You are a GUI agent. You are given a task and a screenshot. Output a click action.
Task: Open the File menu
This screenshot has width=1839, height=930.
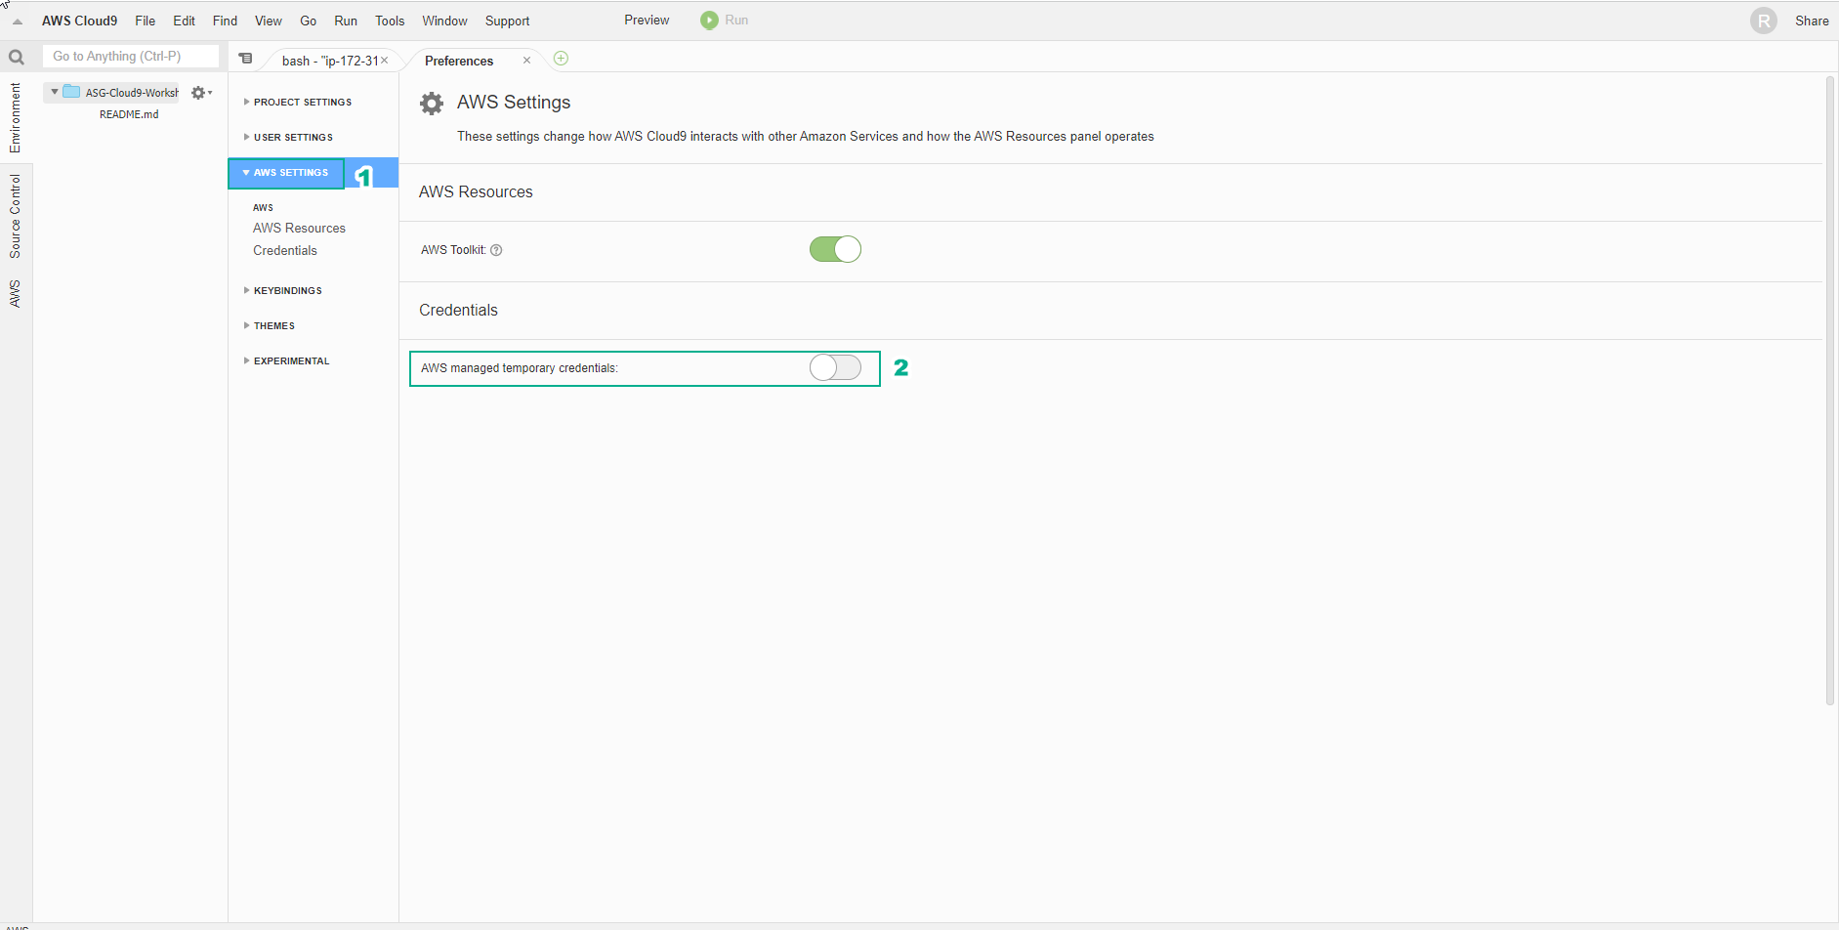146,21
